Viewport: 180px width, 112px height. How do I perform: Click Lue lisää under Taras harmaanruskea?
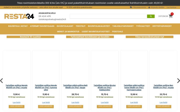[134, 102]
